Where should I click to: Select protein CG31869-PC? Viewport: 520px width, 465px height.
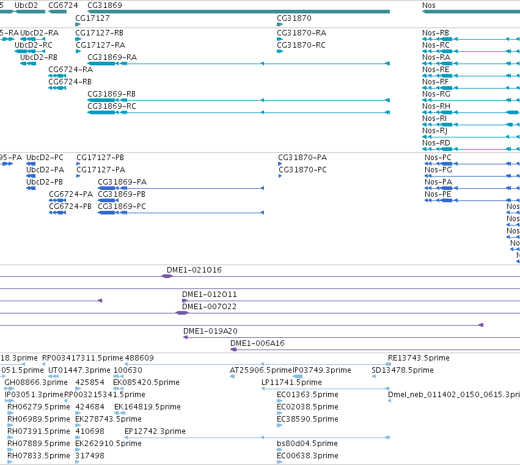click(x=122, y=207)
